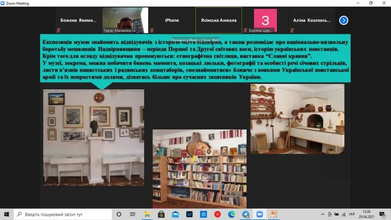Switch to PowerPoint in the taskbar
This screenshot has width=391, height=220.
[274, 214]
